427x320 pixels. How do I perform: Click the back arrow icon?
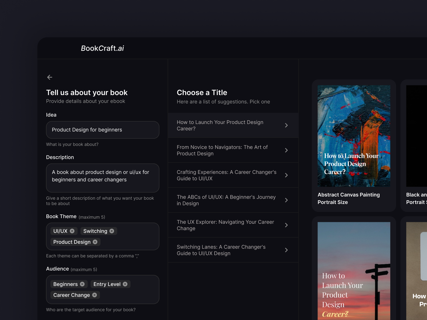50,77
